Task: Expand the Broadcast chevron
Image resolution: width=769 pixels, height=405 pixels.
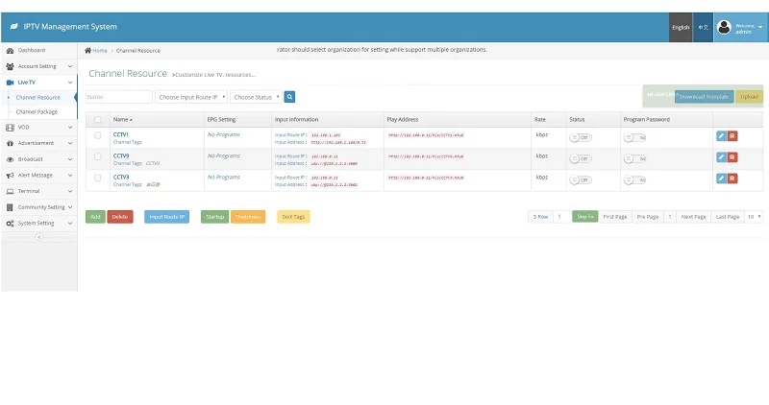Action: [x=70, y=159]
